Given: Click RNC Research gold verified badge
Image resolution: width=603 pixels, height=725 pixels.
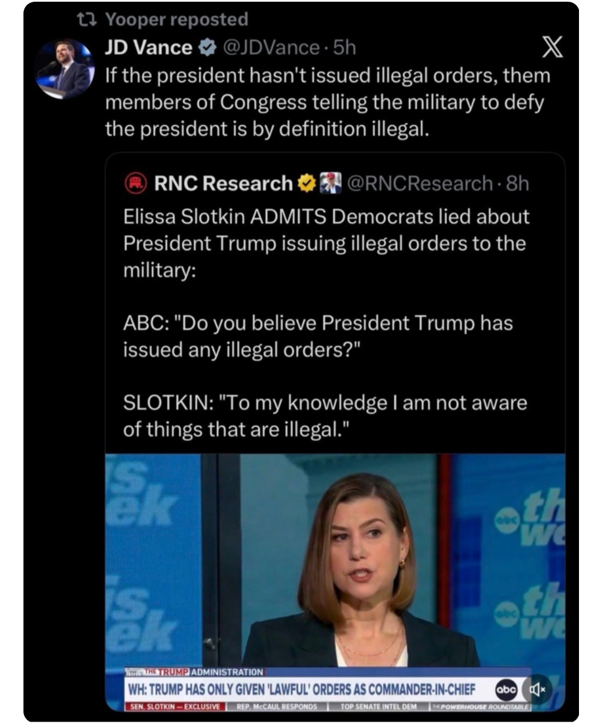Looking at the screenshot, I should [x=307, y=183].
